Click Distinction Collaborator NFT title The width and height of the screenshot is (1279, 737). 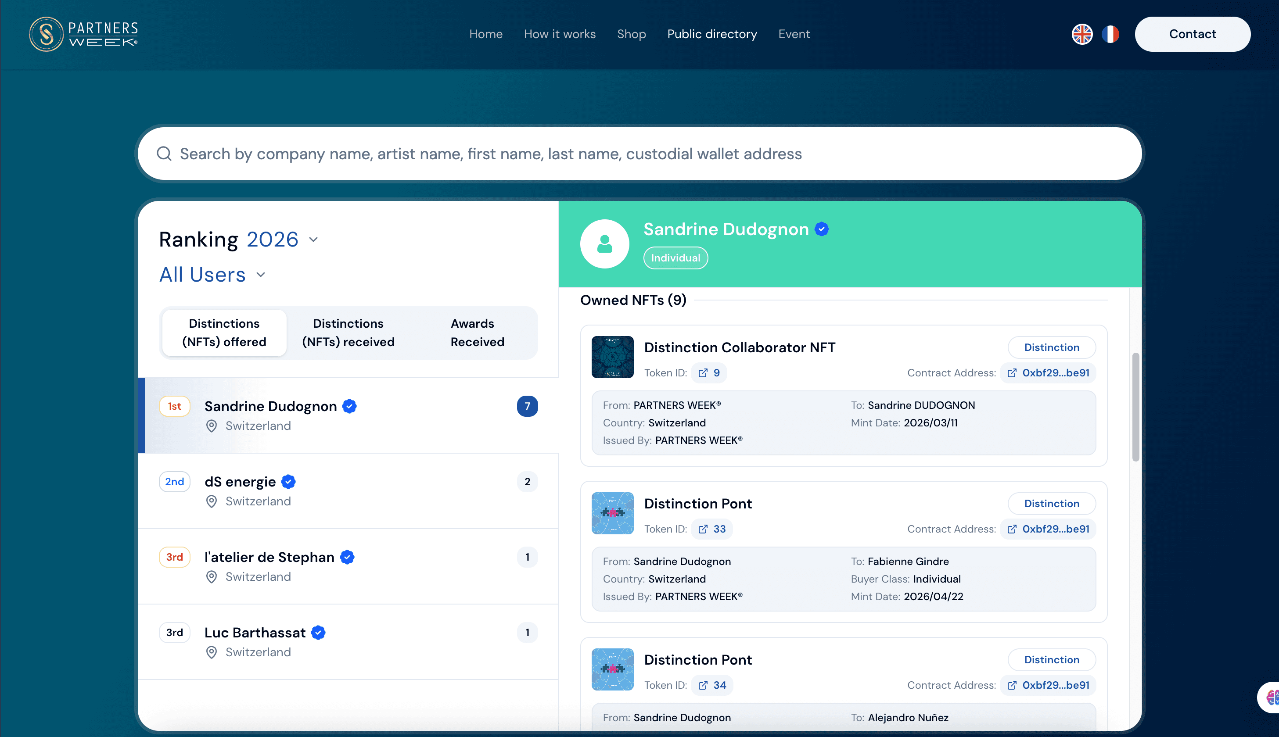pos(739,347)
